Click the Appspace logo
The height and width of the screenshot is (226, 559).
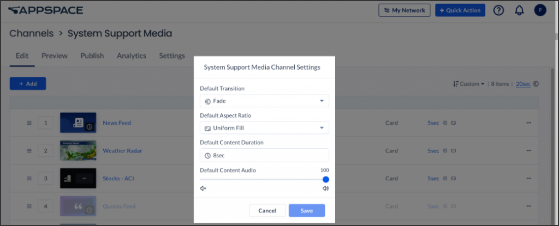tap(46, 10)
